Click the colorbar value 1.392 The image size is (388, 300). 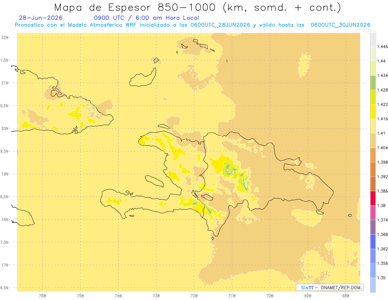tap(382, 177)
